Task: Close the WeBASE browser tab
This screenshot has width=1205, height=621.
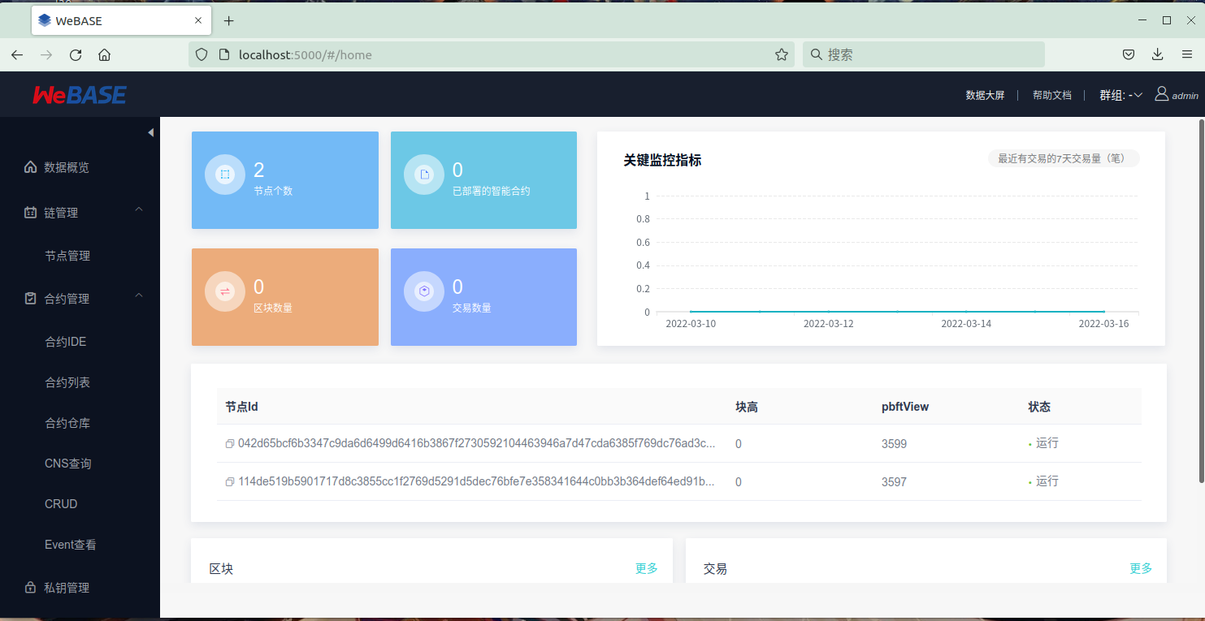Action: click(x=198, y=21)
